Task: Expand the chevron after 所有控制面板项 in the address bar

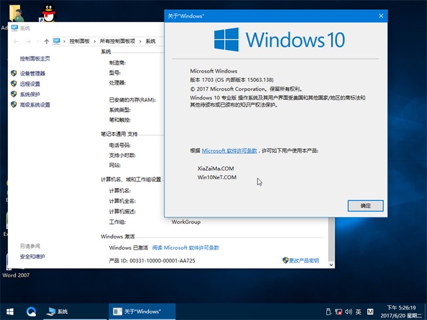Action: point(141,41)
